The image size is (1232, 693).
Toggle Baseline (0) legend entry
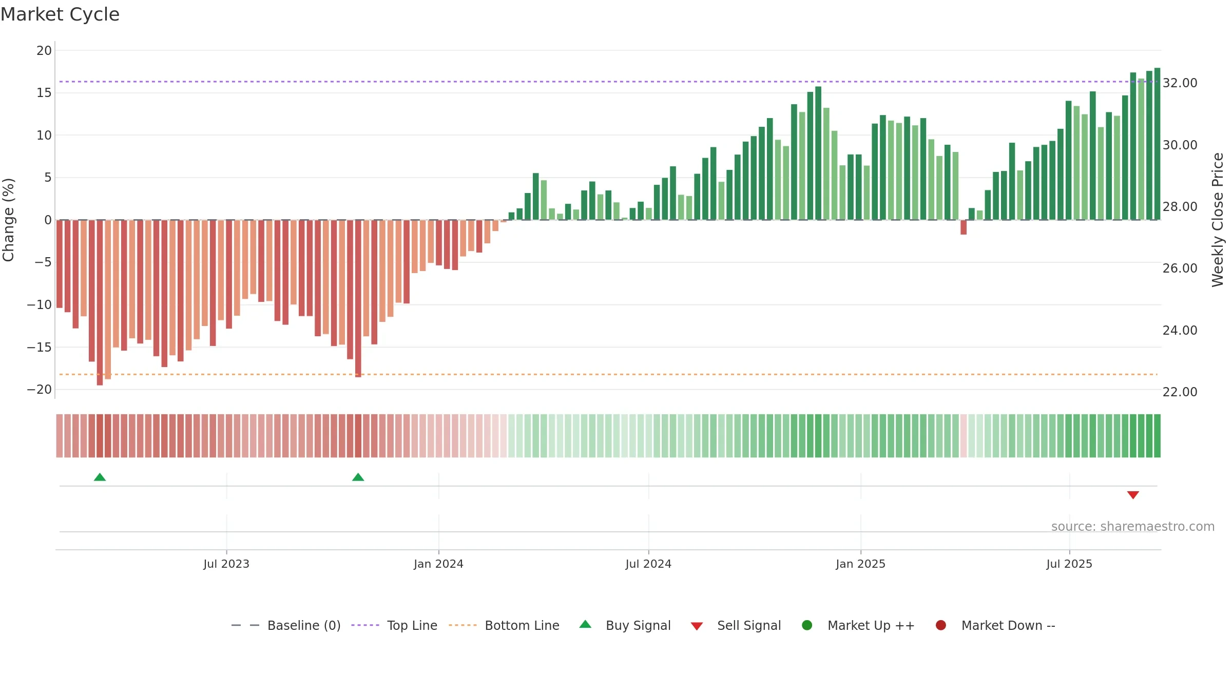[x=286, y=625]
